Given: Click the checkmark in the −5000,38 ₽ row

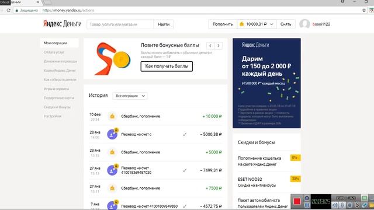Looking at the screenshot, I should (185, 134).
